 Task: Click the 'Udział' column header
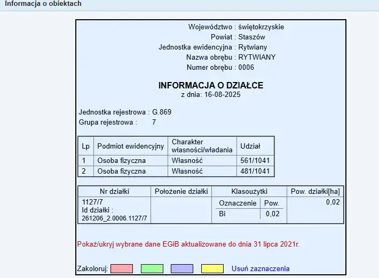pos(250,146)
